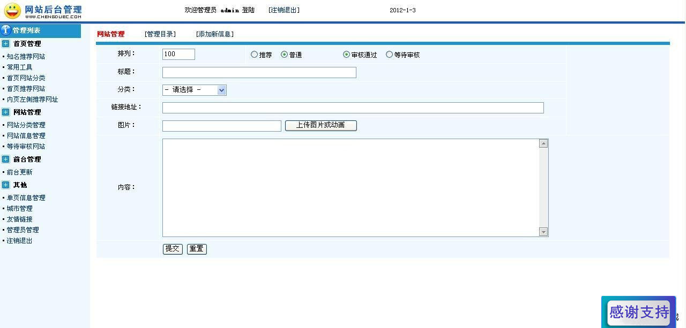The height and width of the screenshot is (328, 686).
Task: Expand the 其他 plus icon
Action: click(x=5, y=185)
